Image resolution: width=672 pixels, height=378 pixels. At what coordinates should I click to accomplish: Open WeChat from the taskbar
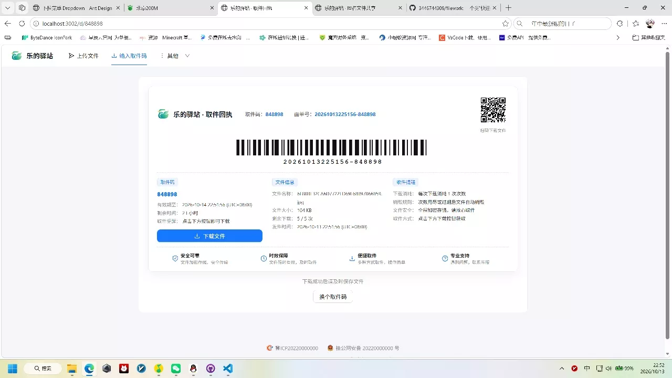(x=176, y=369)
